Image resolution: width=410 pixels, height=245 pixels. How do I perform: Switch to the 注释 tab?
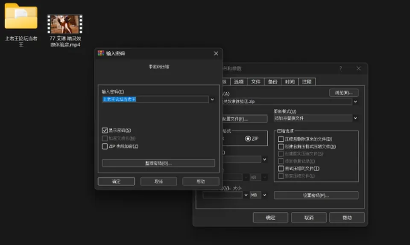pos(307,82)
